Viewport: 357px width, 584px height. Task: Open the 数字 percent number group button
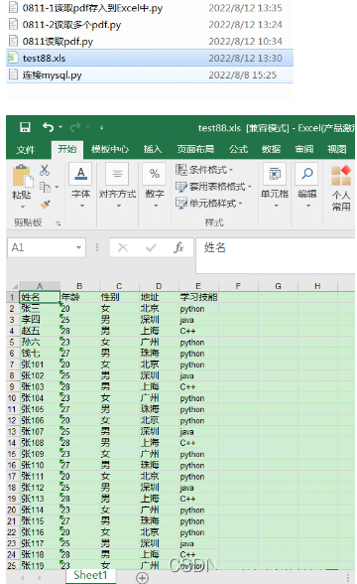tap(155, 185)
